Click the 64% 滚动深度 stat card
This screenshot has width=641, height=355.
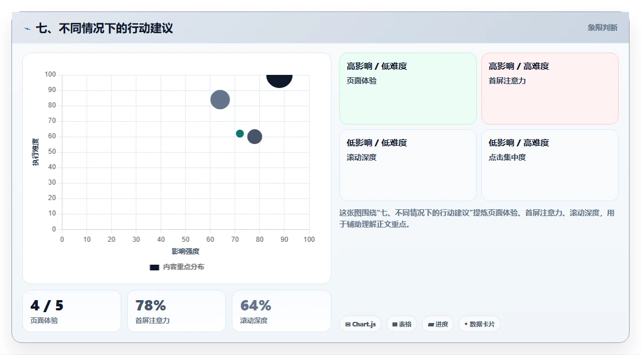(x=281, y=311)
